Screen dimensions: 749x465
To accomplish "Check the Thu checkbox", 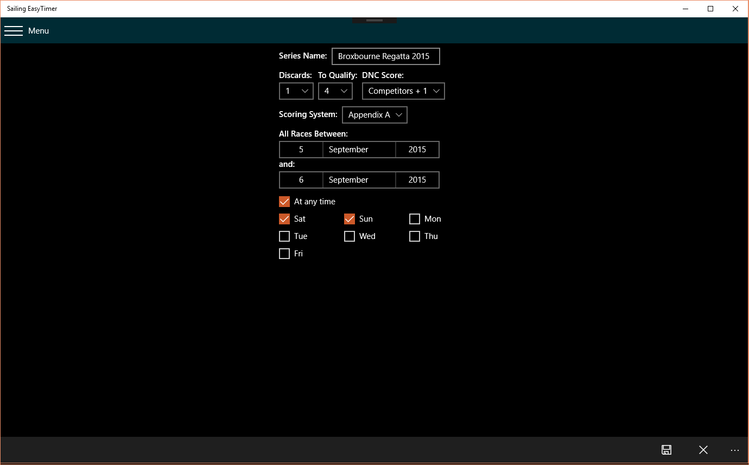I will click(x=415, y=236).
